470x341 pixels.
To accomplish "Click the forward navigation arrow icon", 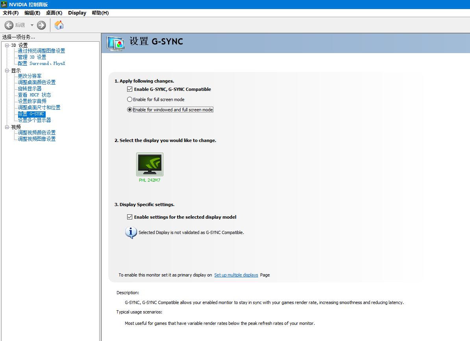I will pos(41,25).
